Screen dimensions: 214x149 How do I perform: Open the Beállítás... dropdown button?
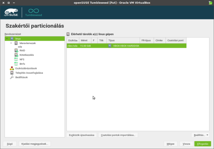click(x=200, y=135)
